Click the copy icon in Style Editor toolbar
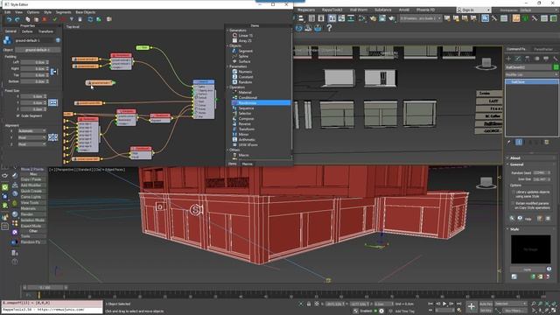 coord(27,19)
